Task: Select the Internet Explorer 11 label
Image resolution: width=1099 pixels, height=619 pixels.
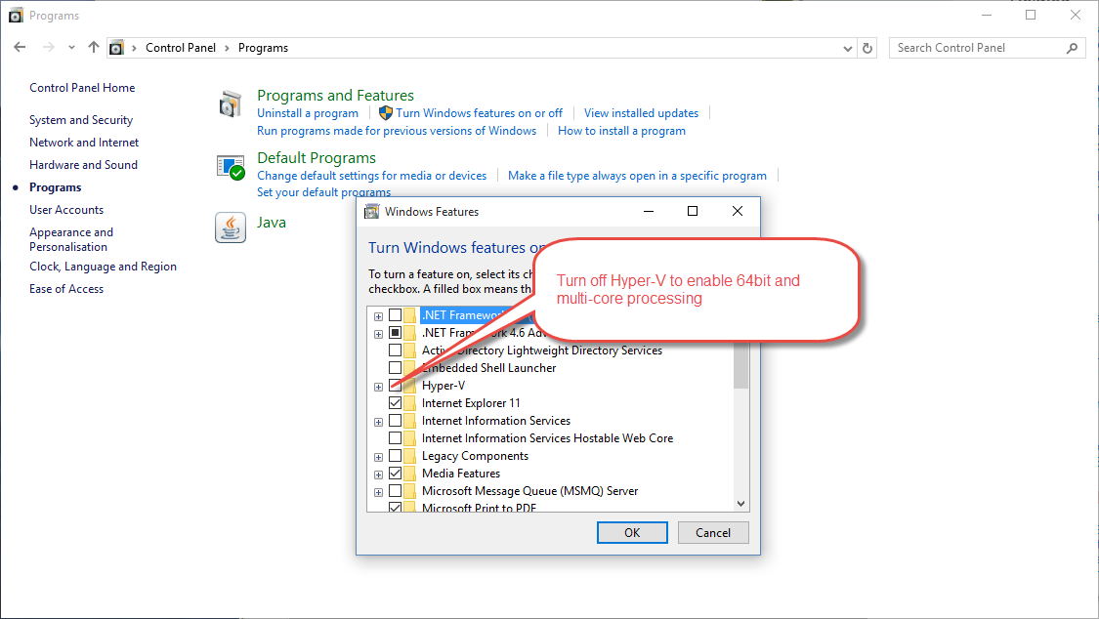Action: pos(471,403)
